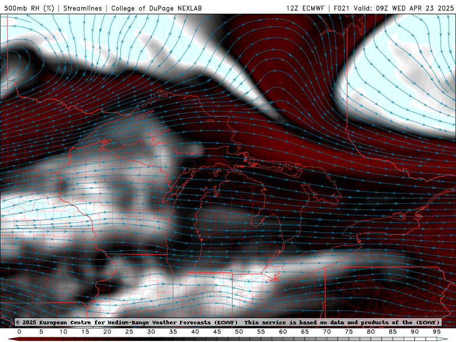Click the "College of DuPage NEXLAB" header text
456x342 pixels.
coord(156,8)
